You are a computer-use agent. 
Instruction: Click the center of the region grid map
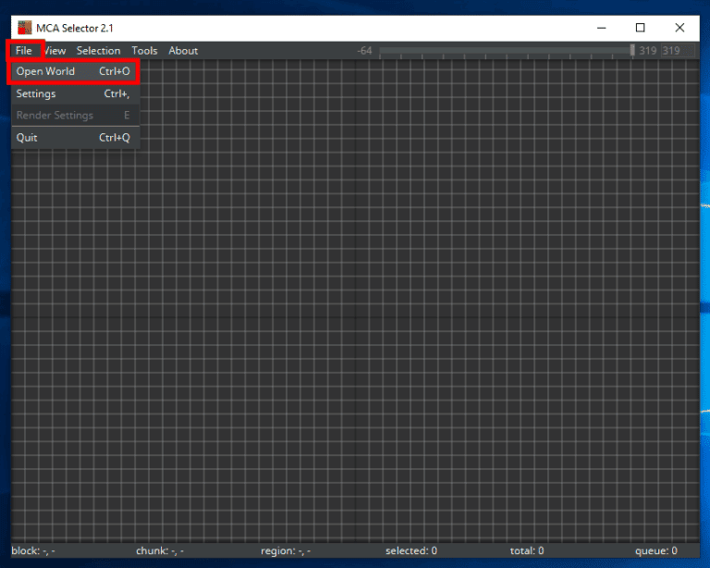[x=355, y=301]
